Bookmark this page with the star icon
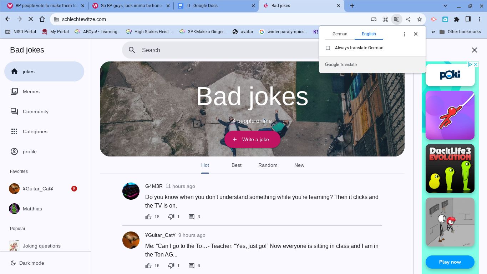 420,19
